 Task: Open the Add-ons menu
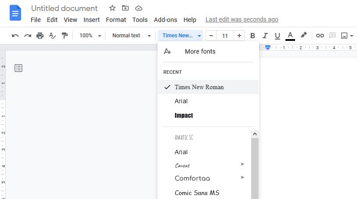click(x=166, y=20)
